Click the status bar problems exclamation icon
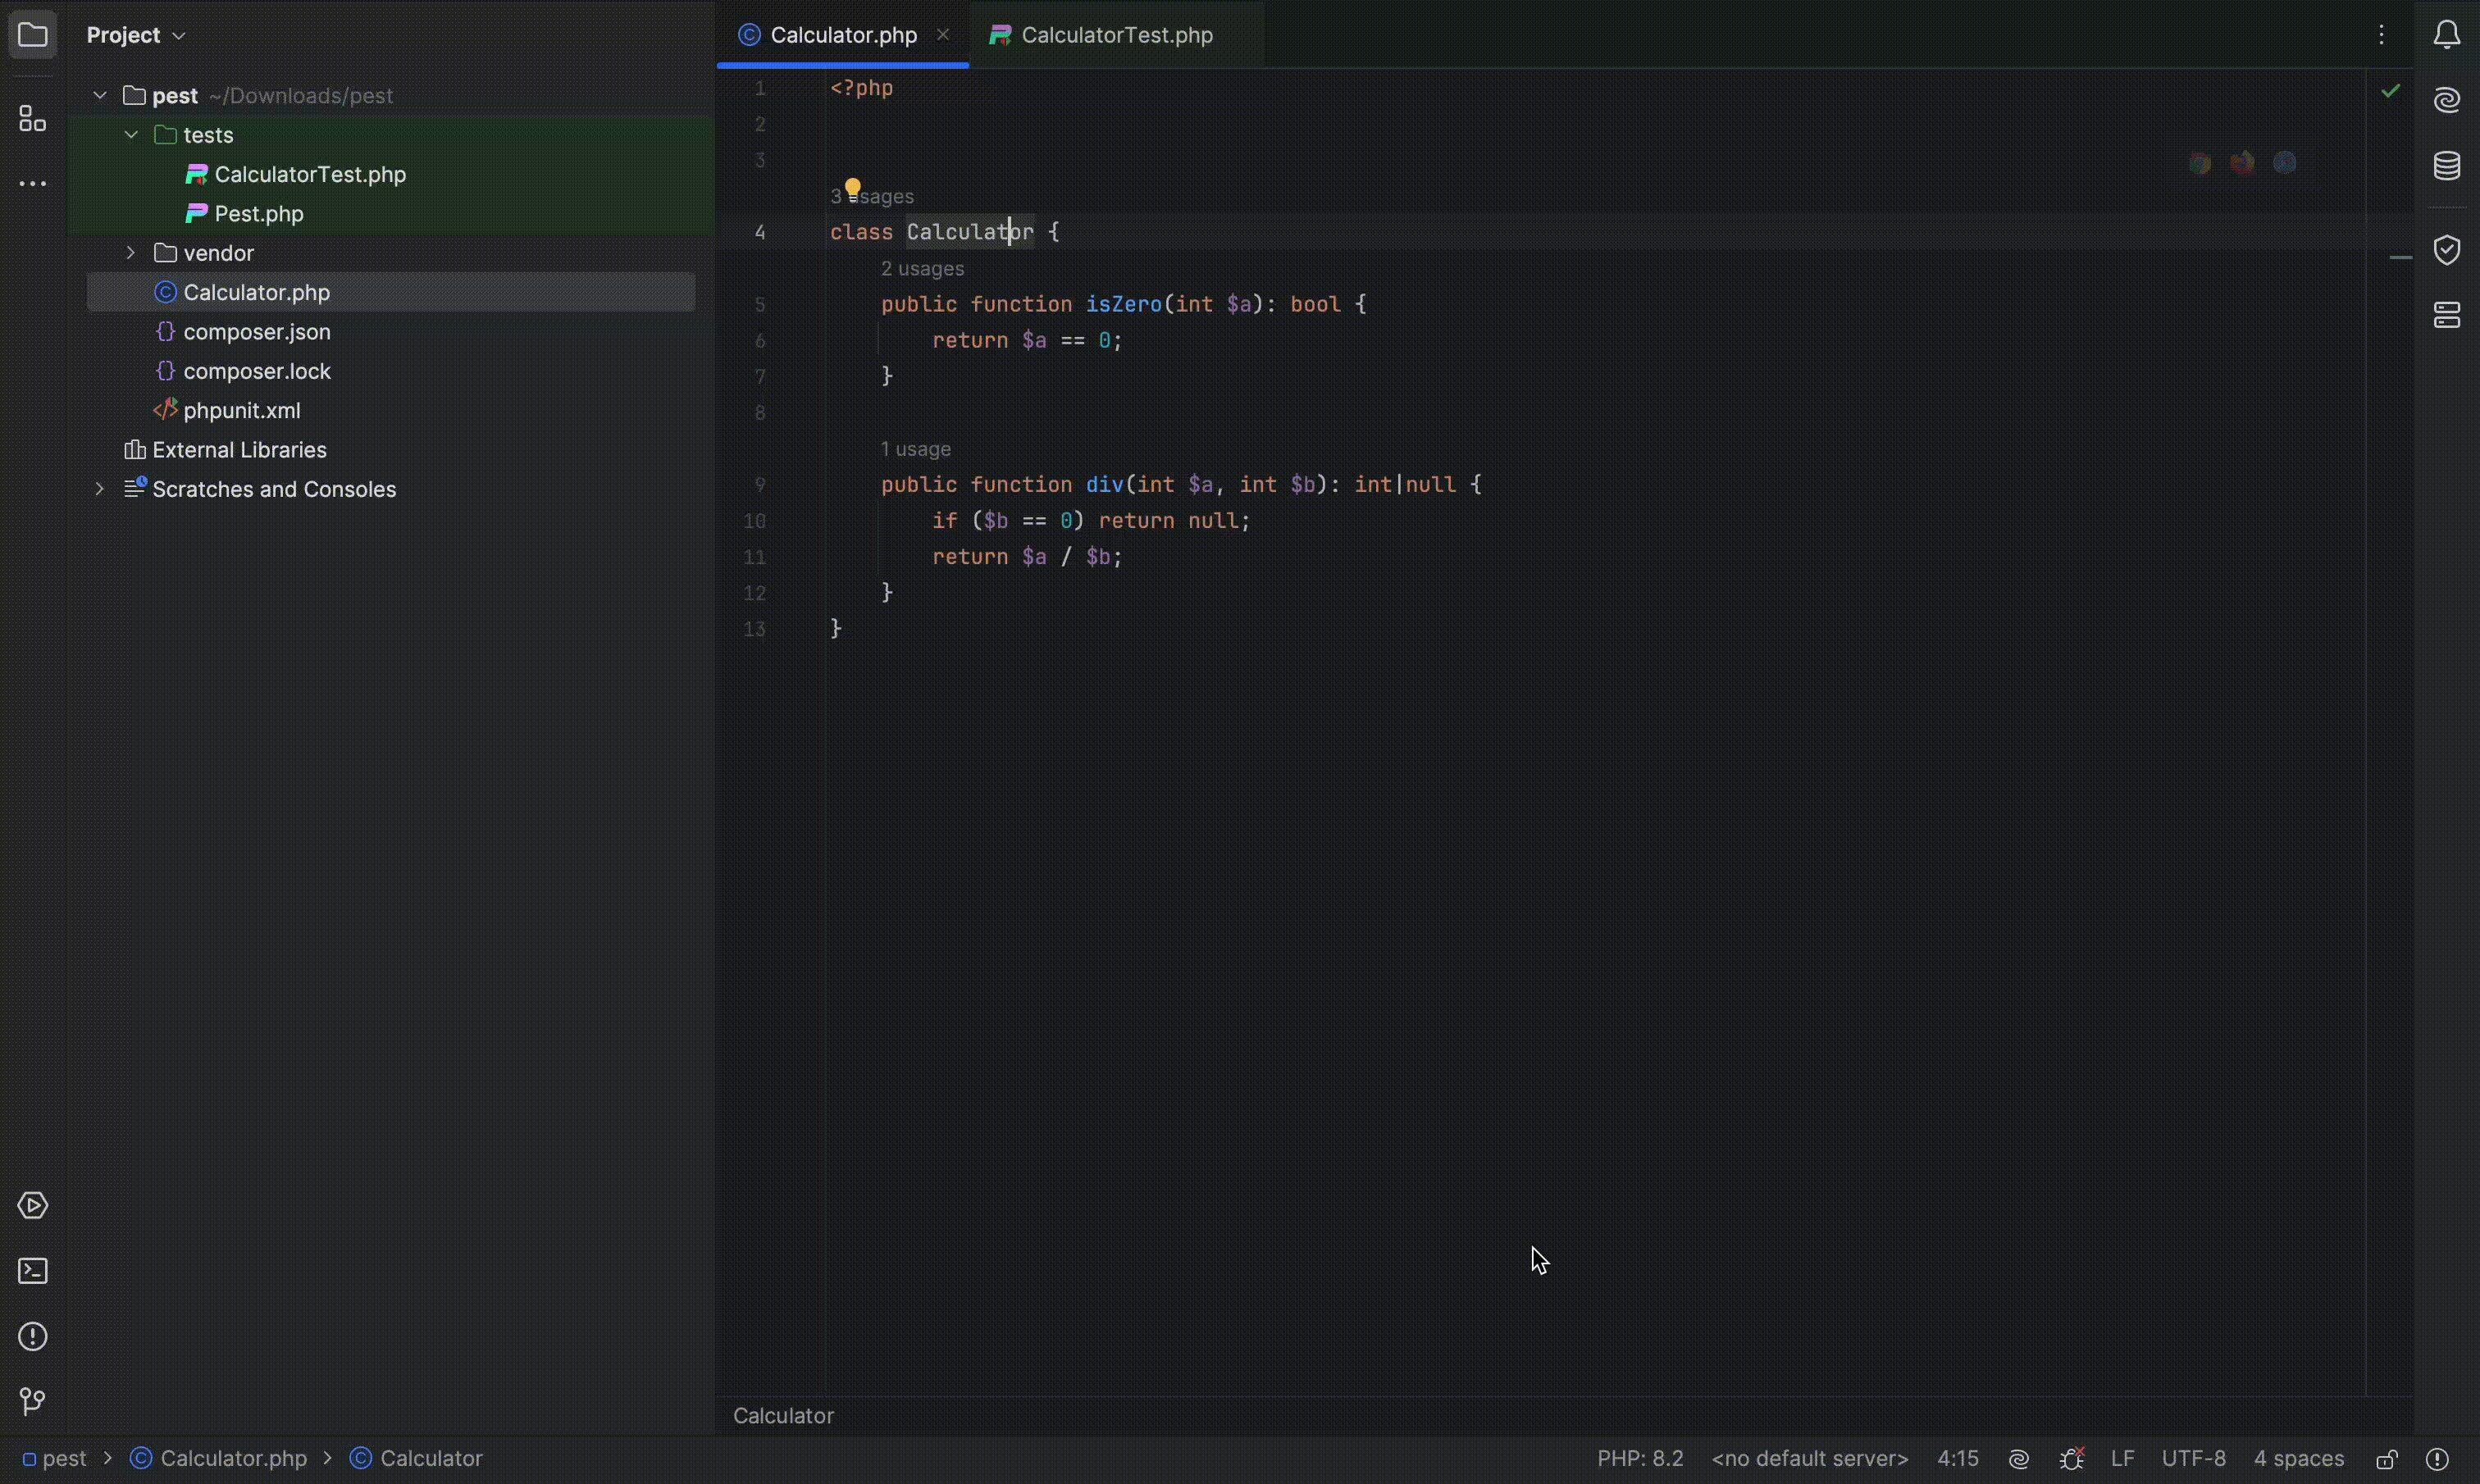The width and height of the screenshot is (2480, 1484). point(2438,1460)
